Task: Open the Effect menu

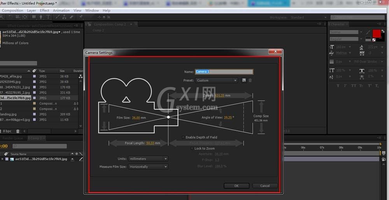Action: (x=44, y=10)
